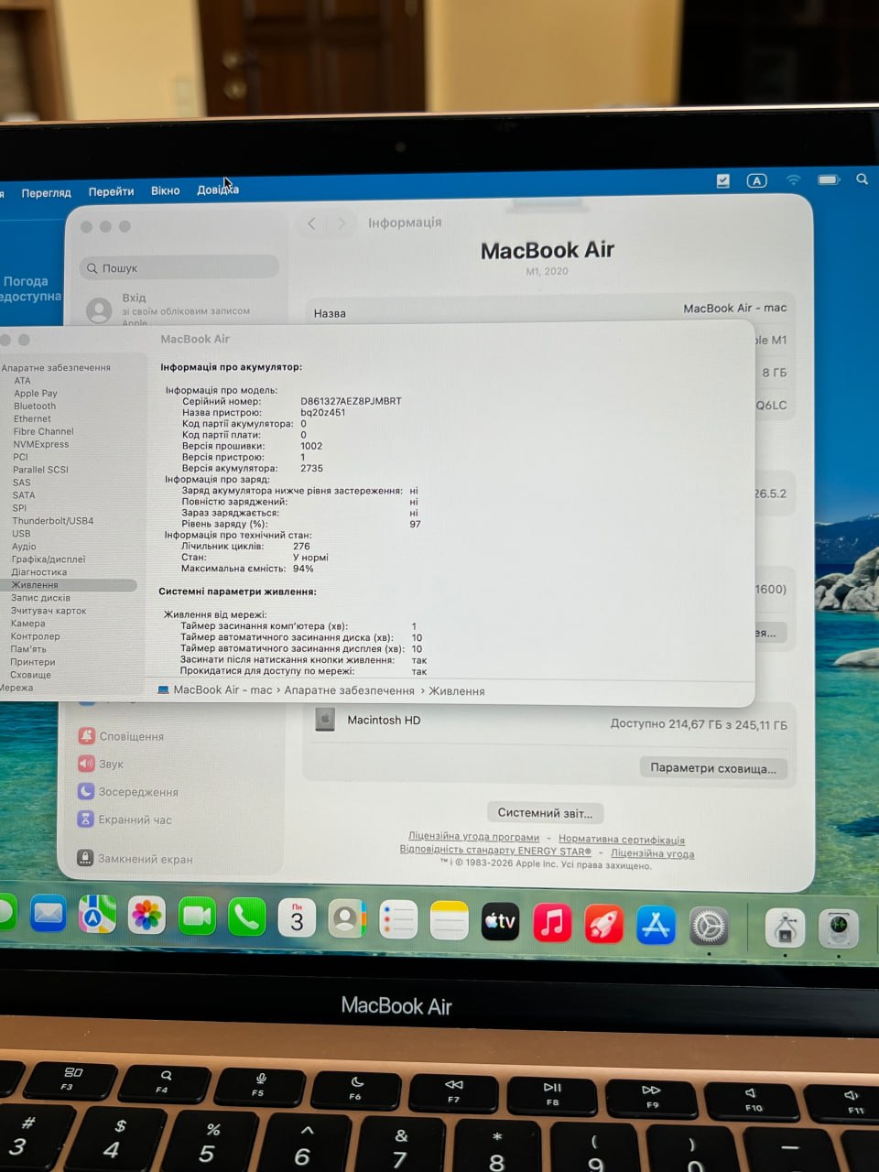
Task: Select NVMExpress in hardware list
Action: (40, 444)
